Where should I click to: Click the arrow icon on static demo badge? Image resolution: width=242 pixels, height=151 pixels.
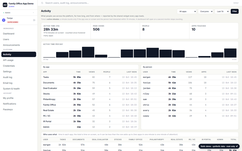click(237, 146)
